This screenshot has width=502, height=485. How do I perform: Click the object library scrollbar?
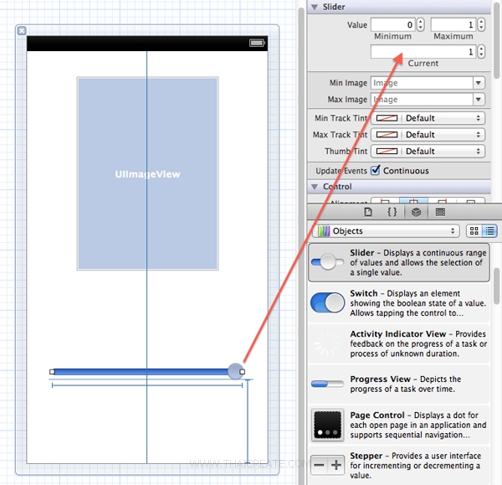pos(496,286)
